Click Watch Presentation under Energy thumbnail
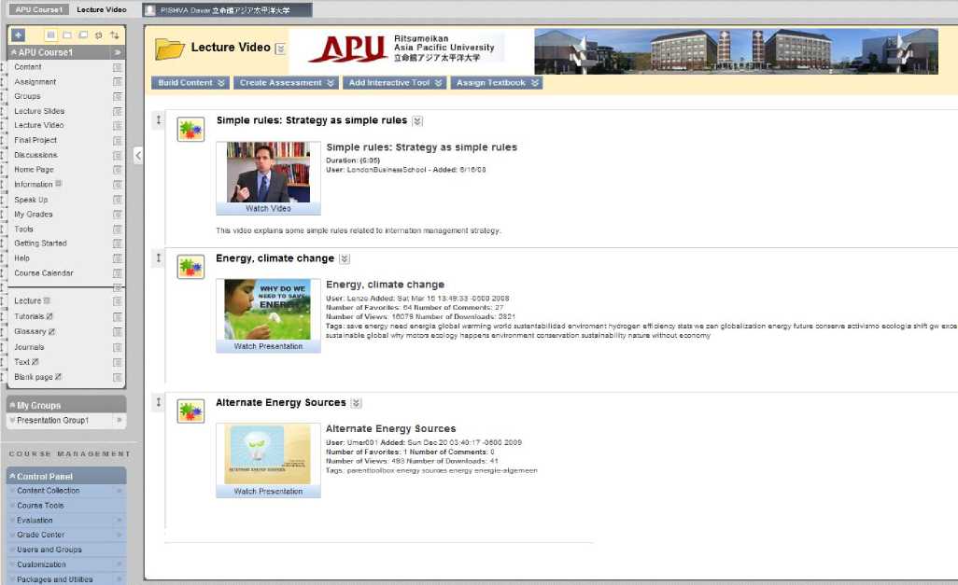The image size is (958, 585). pos(268,346)
